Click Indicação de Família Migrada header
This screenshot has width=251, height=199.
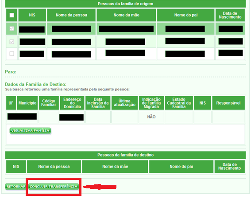click(x=151, y=103)
